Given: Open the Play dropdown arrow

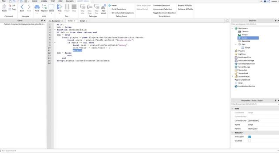Looking at the screenshot, I should (x=60, y=14).
